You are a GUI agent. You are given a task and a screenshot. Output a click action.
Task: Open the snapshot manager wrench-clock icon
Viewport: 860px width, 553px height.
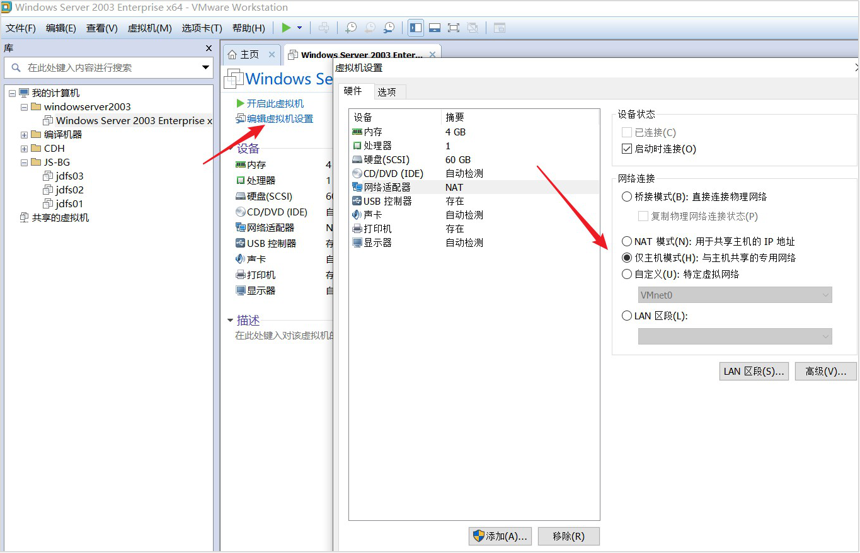[x=389, y=28]
